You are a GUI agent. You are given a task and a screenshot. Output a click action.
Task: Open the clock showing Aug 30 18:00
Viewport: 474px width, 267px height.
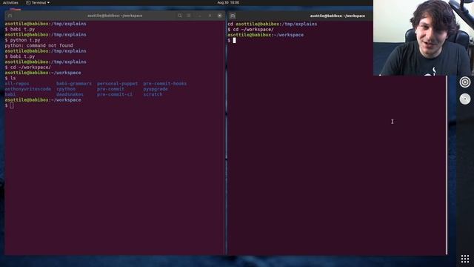tap(228, 2)
